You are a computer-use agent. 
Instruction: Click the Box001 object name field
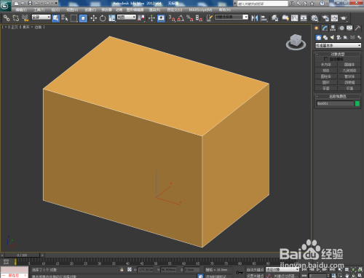(335, 103)
